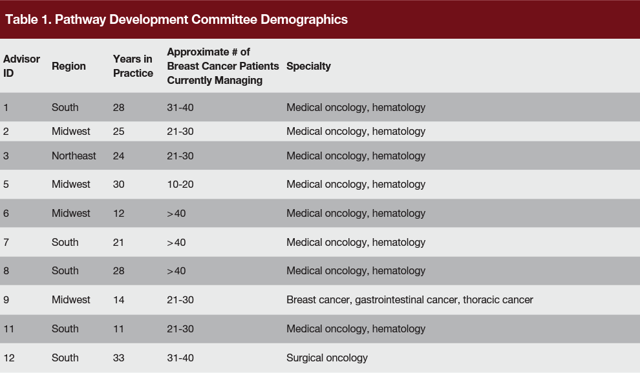
Task: Select Advisor ID 9 cell
Action: (x=6, y=300)
